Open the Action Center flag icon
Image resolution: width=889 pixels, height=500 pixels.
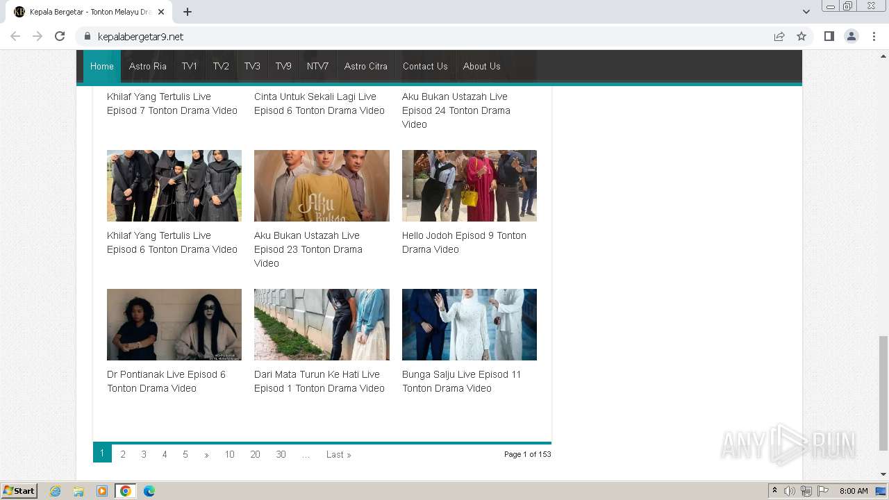pos(822,491)
